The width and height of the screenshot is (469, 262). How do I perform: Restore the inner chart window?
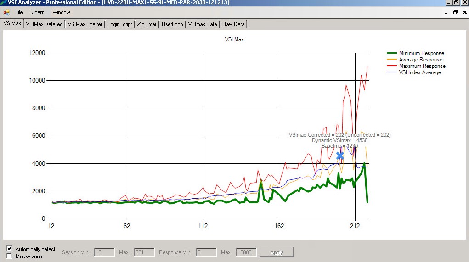click(x=455, y=12)
